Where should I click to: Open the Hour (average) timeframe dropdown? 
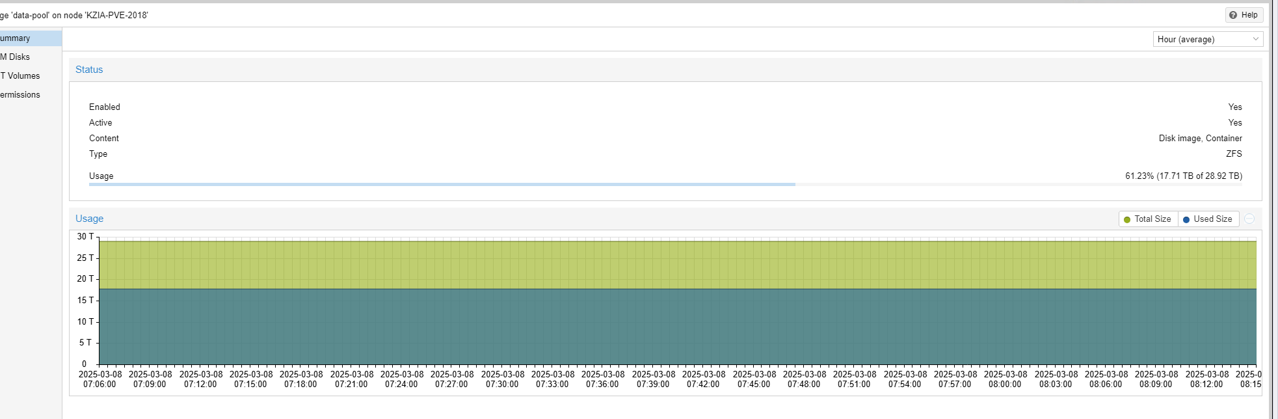click(x=1208, y=39)
